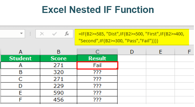Click the formula bar resize dots handle

tap(30, 34)
